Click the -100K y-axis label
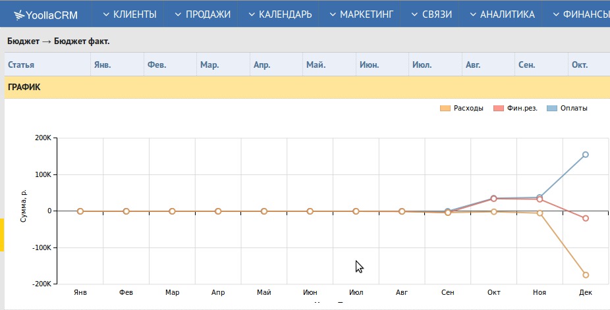 point(42,247)
